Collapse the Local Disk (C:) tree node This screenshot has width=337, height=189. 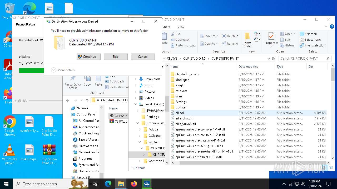tap(136, 104)
